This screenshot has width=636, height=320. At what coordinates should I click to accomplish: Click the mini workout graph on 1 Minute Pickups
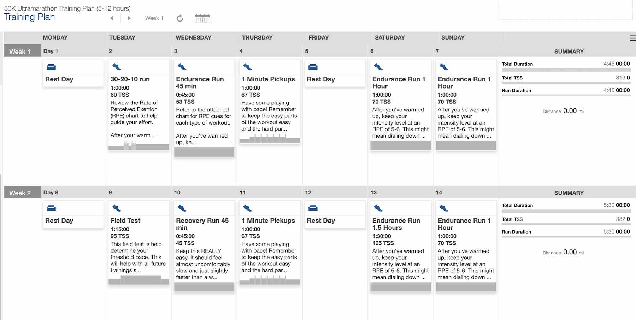269,140
